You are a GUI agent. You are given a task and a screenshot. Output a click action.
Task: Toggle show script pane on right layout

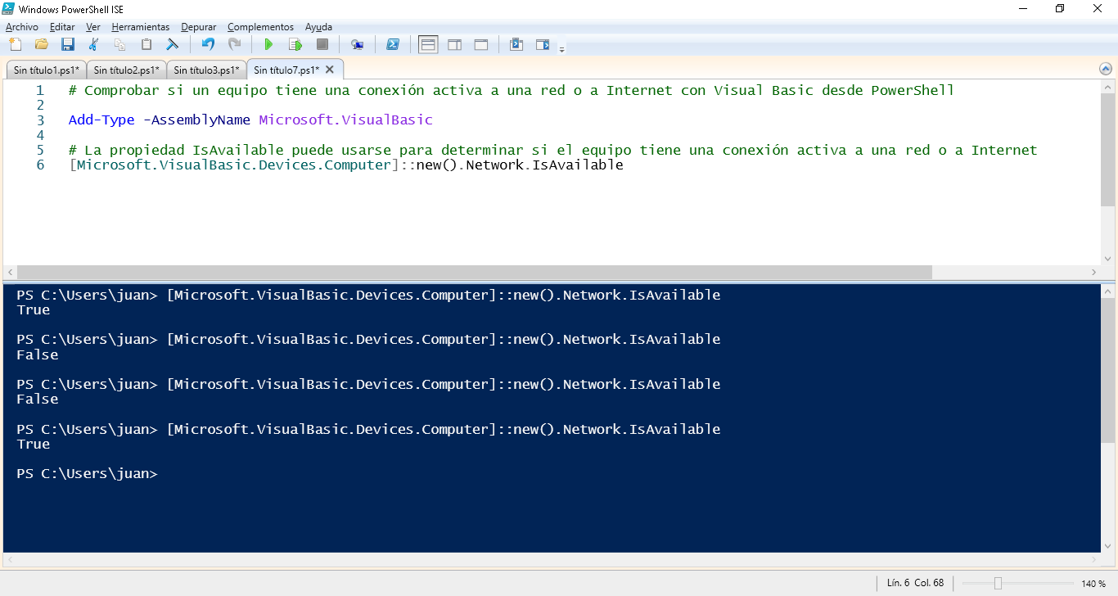(x=454, y=44)
